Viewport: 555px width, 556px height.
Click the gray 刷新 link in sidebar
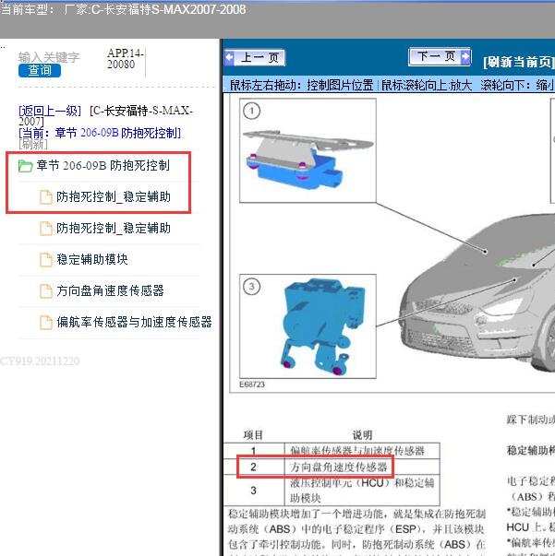point(33,144)
